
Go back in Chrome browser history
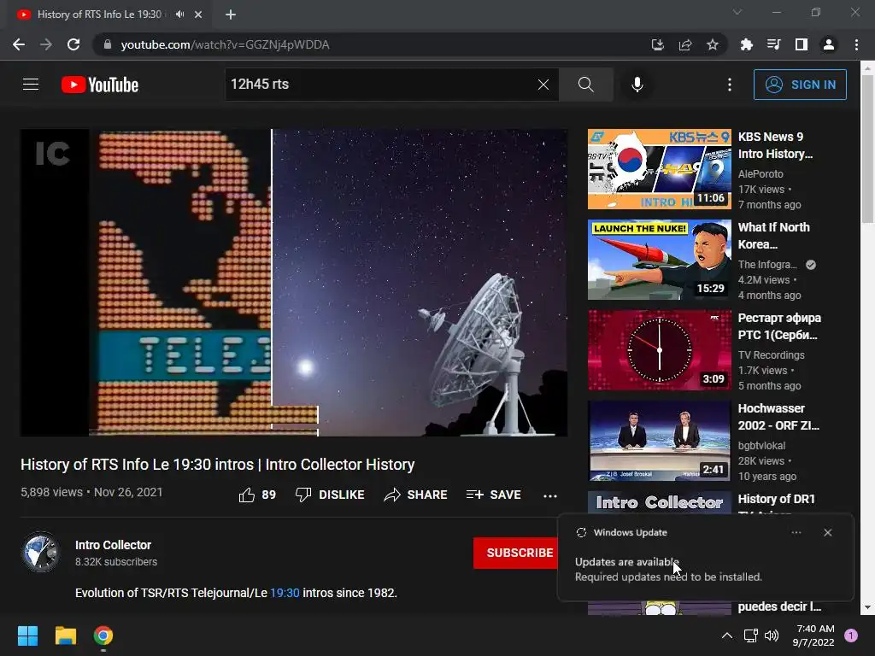coord(19,44)
